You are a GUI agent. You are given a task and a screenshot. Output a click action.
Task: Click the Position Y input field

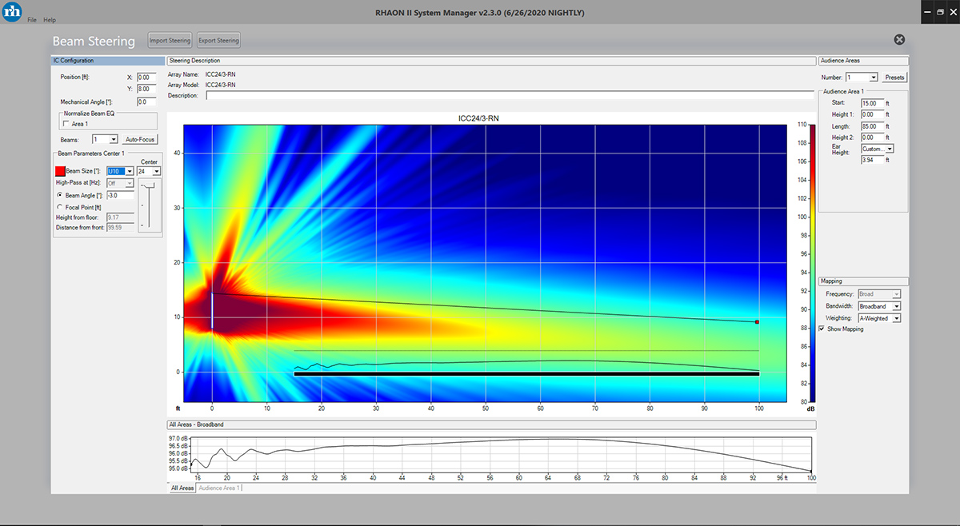point(146,89)
